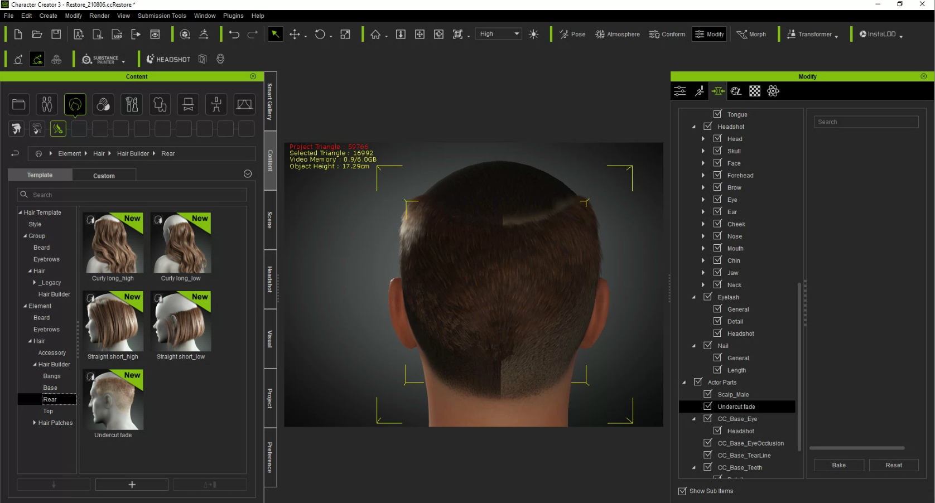Click the Undo arrow in the toolbar
This screenshot has width=935, height=503.
tap(234, 35)
